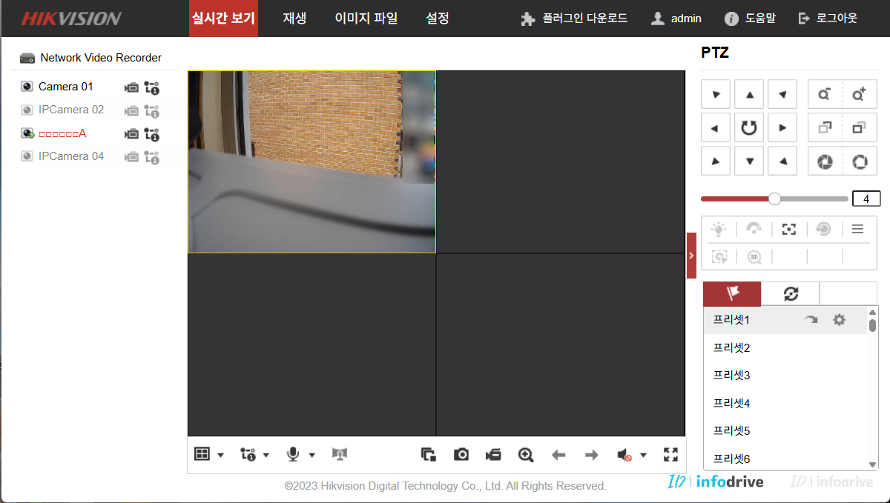Pan PTZ camera left

[x=715, y=128]
